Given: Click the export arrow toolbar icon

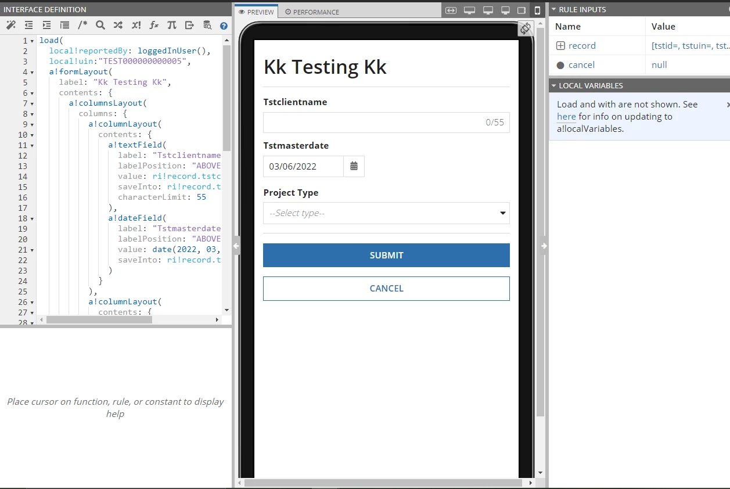Looking at the screenshot, I should 189,25.
